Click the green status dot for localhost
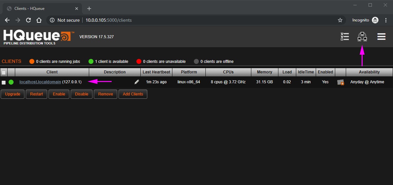 (11, 82)
